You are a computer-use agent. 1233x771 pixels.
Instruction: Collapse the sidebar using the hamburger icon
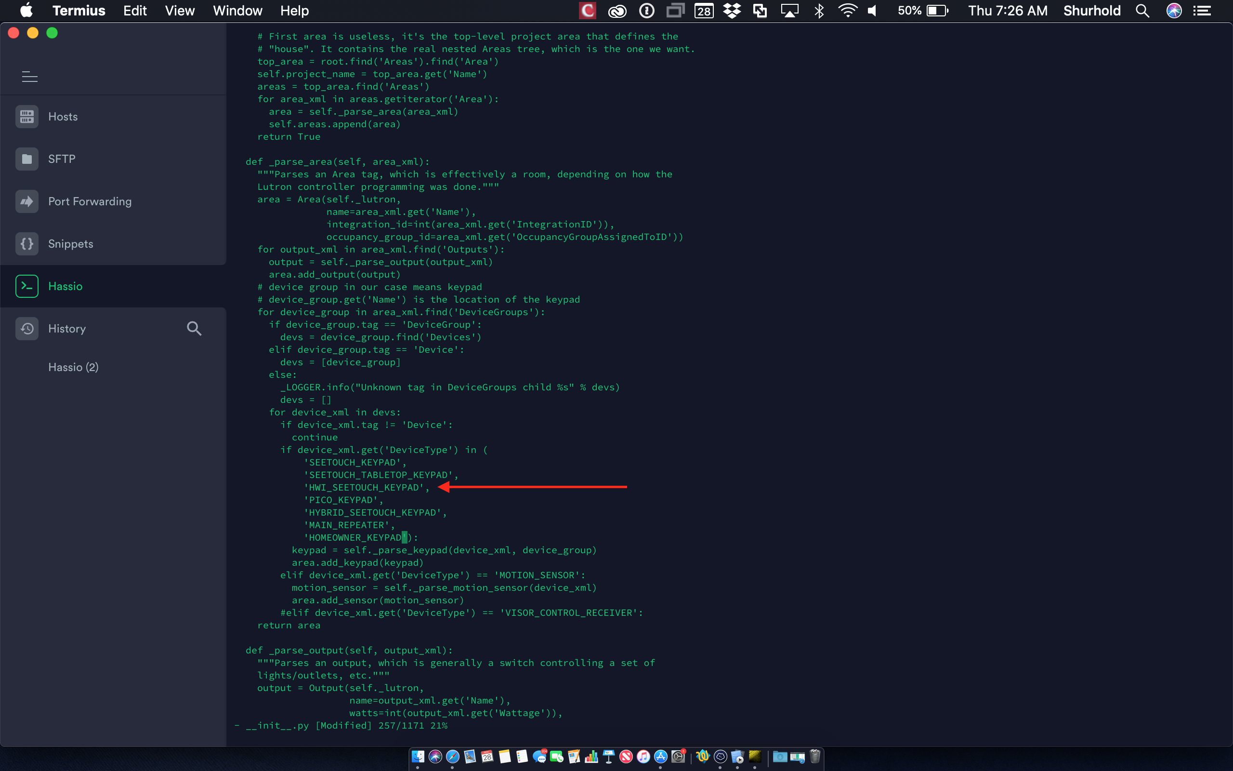[x=29, y=77]
